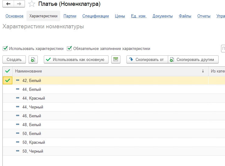Switch to the Цены tab
Screen dimensions: 225x166
click(x=120, y=16)
